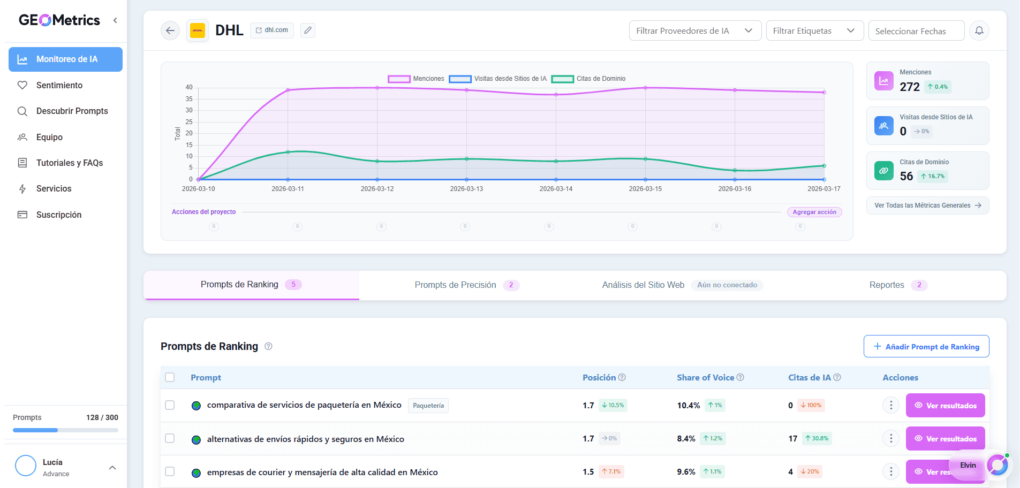The width and height of the screenshot is (1020, 488).
Task: Click the Prompt column header
Action: pos(206,378)
